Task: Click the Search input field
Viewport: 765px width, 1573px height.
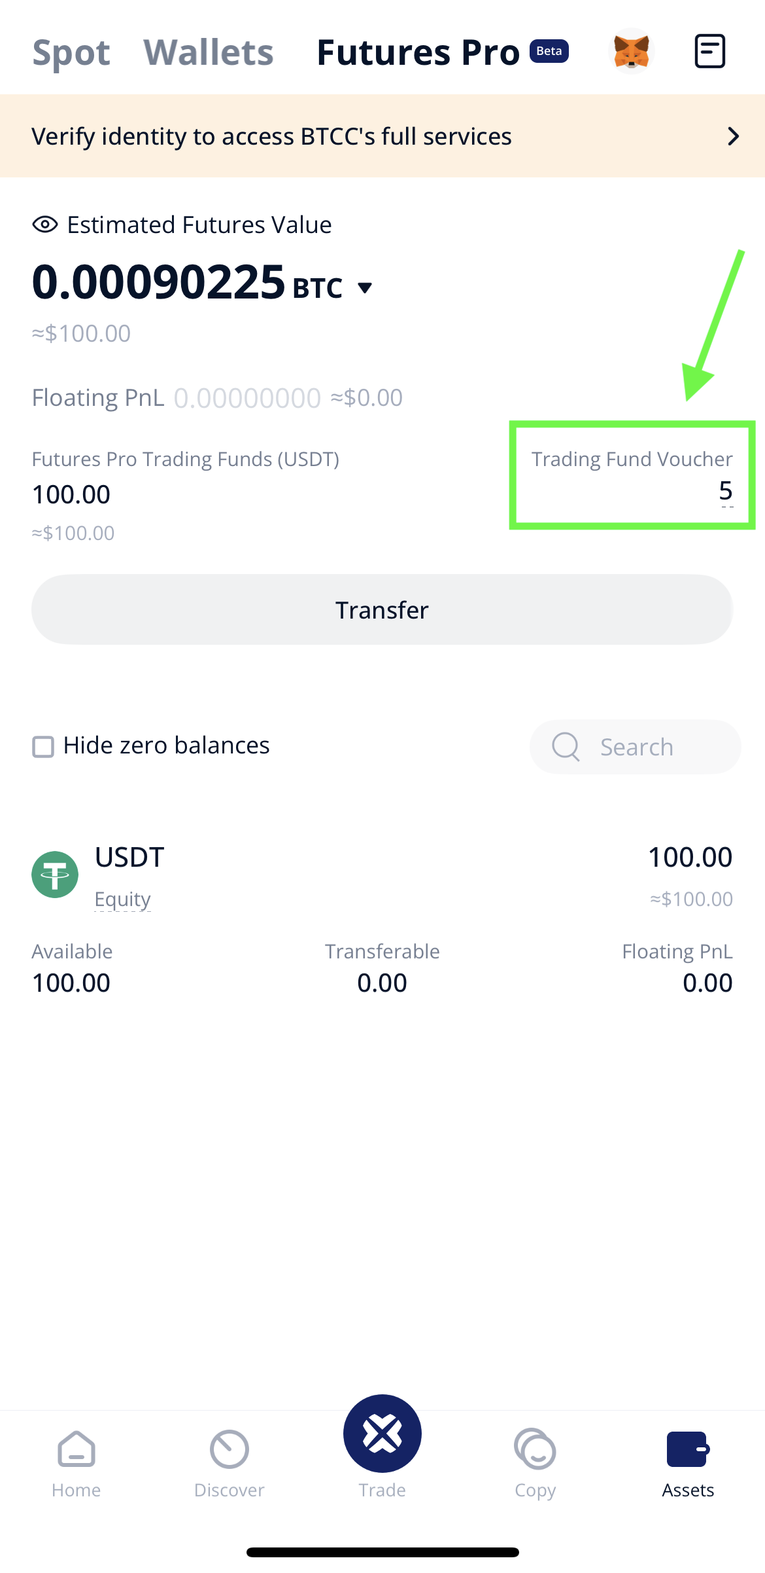Action: 635,747
